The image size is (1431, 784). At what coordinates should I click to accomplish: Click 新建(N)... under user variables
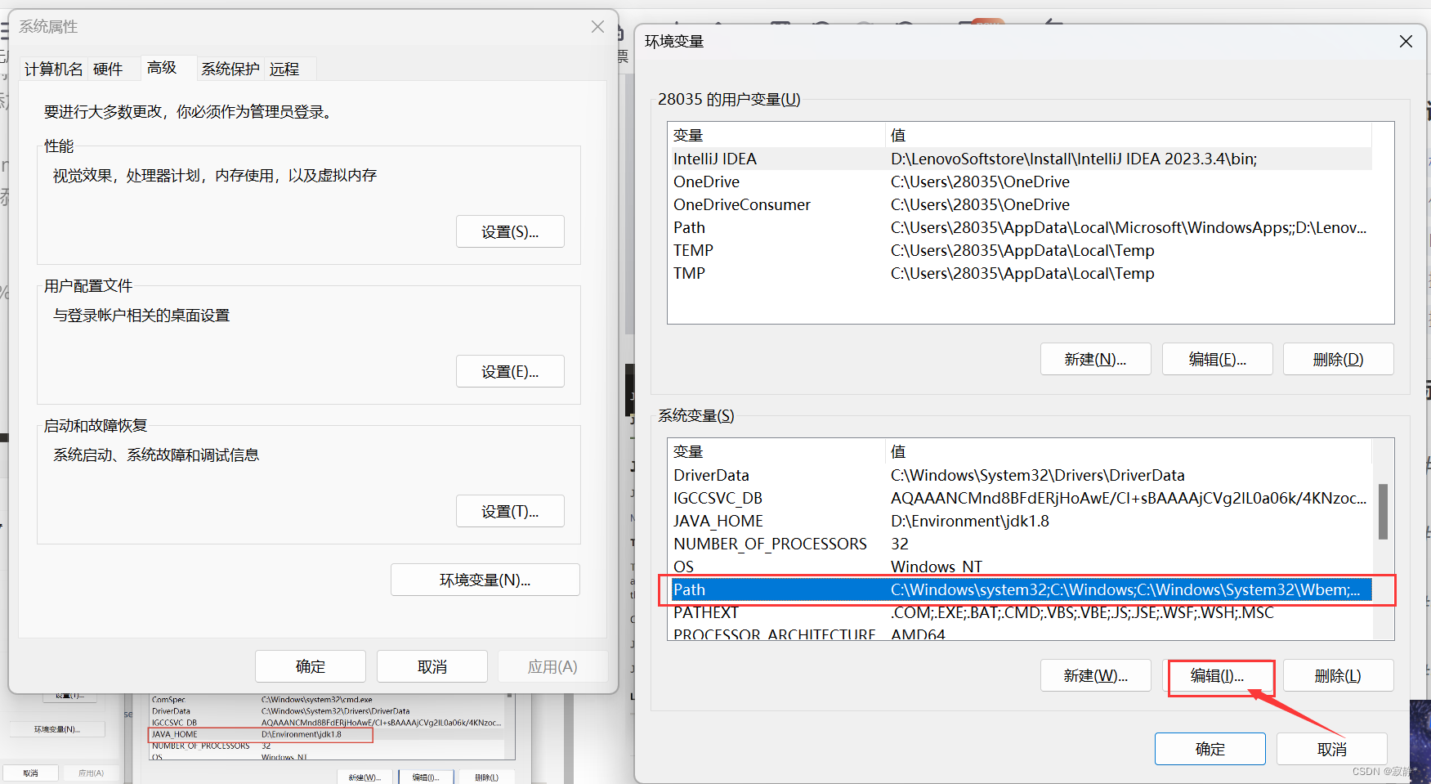[1095, 359]
